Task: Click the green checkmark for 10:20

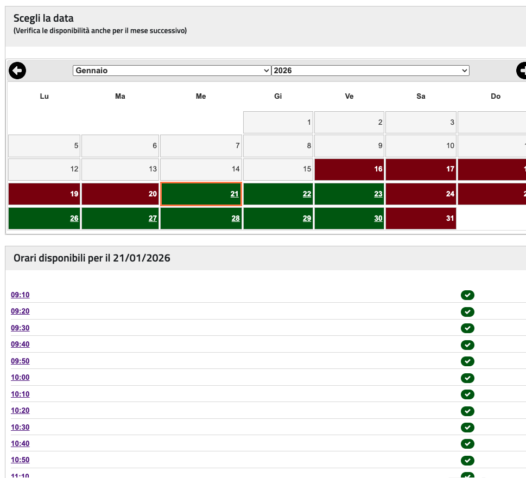Action: click(x=467, y=411)
